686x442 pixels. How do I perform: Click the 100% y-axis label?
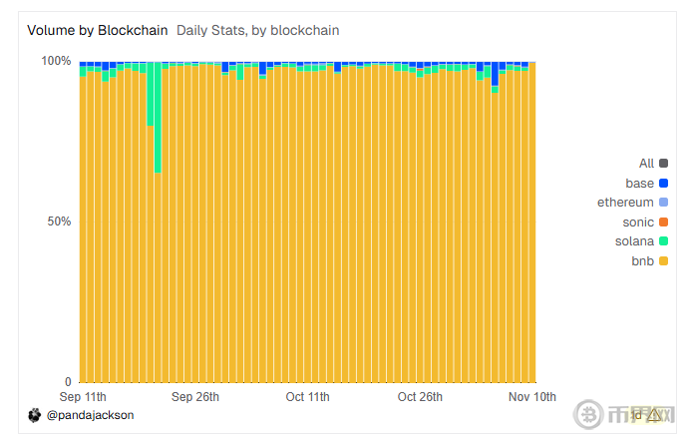pyautogui.click(x=56, y=61)
